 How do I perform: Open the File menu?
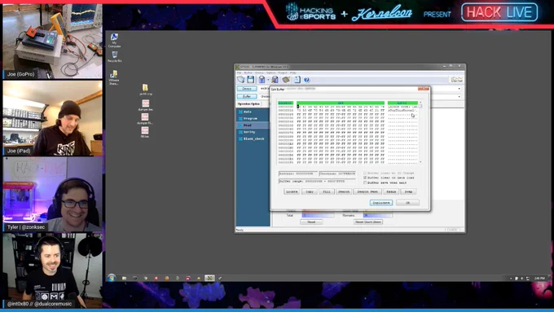click(x=239, y=73)
